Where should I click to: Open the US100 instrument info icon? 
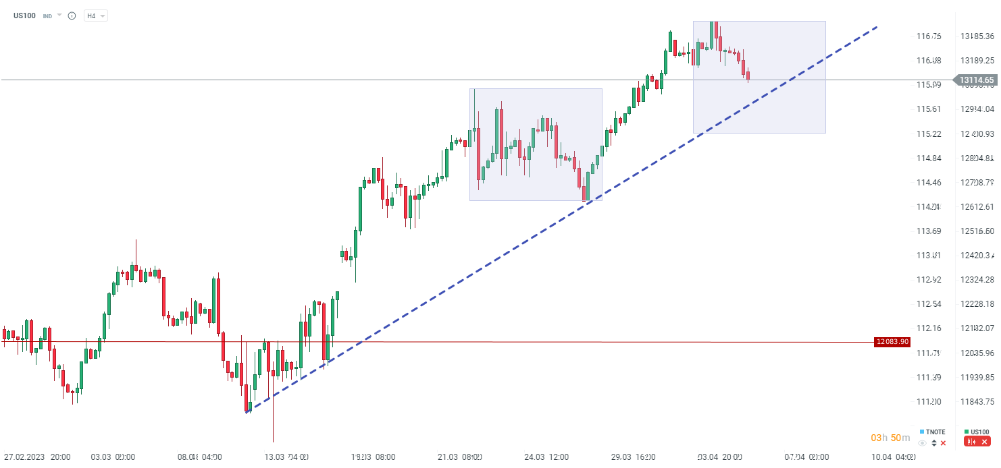point(72,16)
